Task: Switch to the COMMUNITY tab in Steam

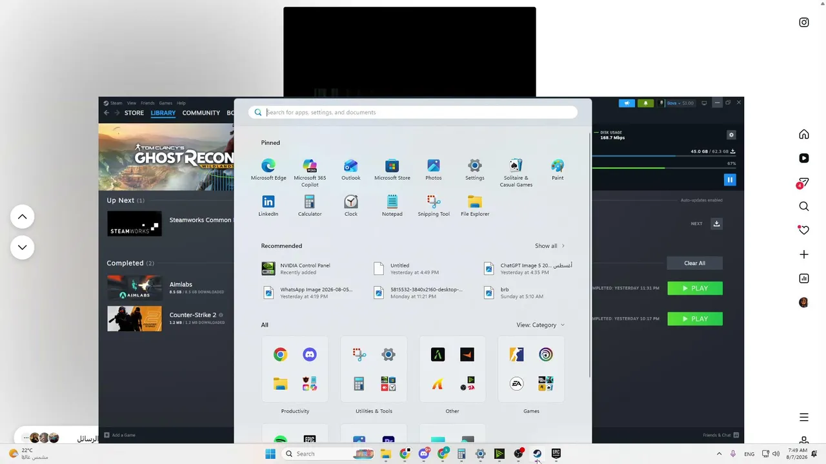Action: pos(201,113)
